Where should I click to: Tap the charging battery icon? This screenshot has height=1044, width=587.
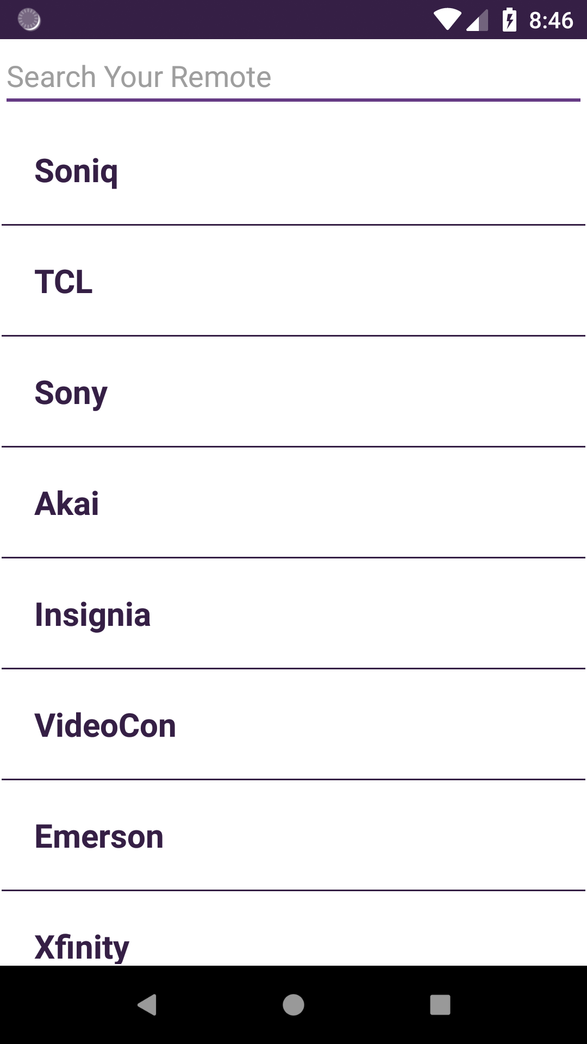tap(509, 20)
